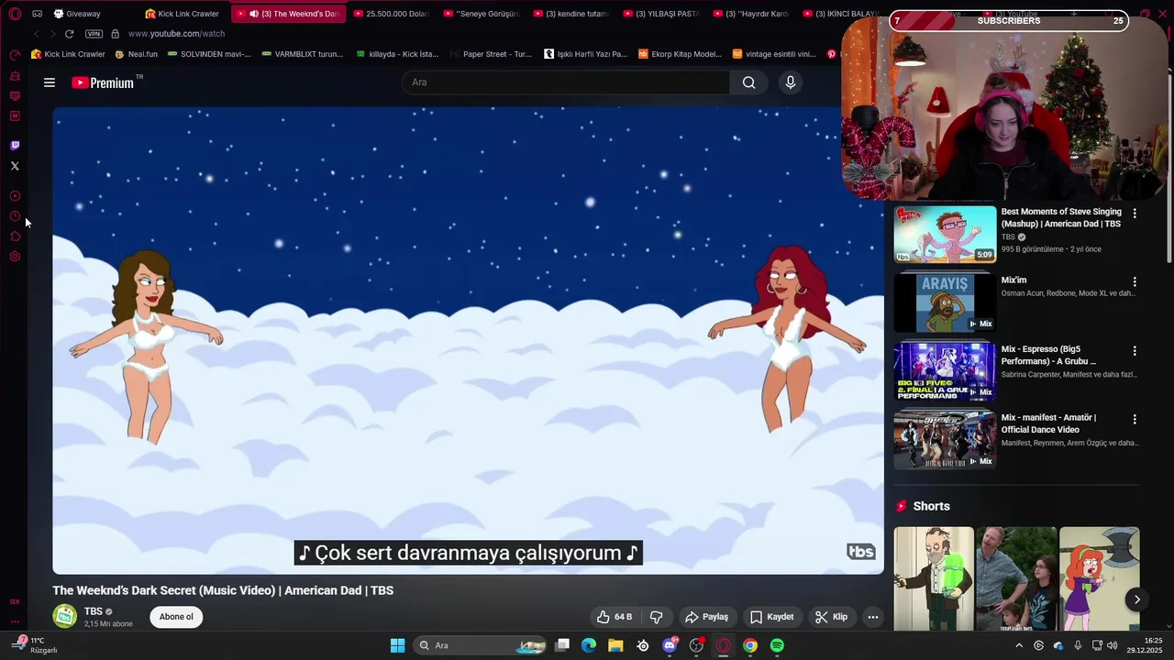Toggle the VPN badge in address bar

94,34
